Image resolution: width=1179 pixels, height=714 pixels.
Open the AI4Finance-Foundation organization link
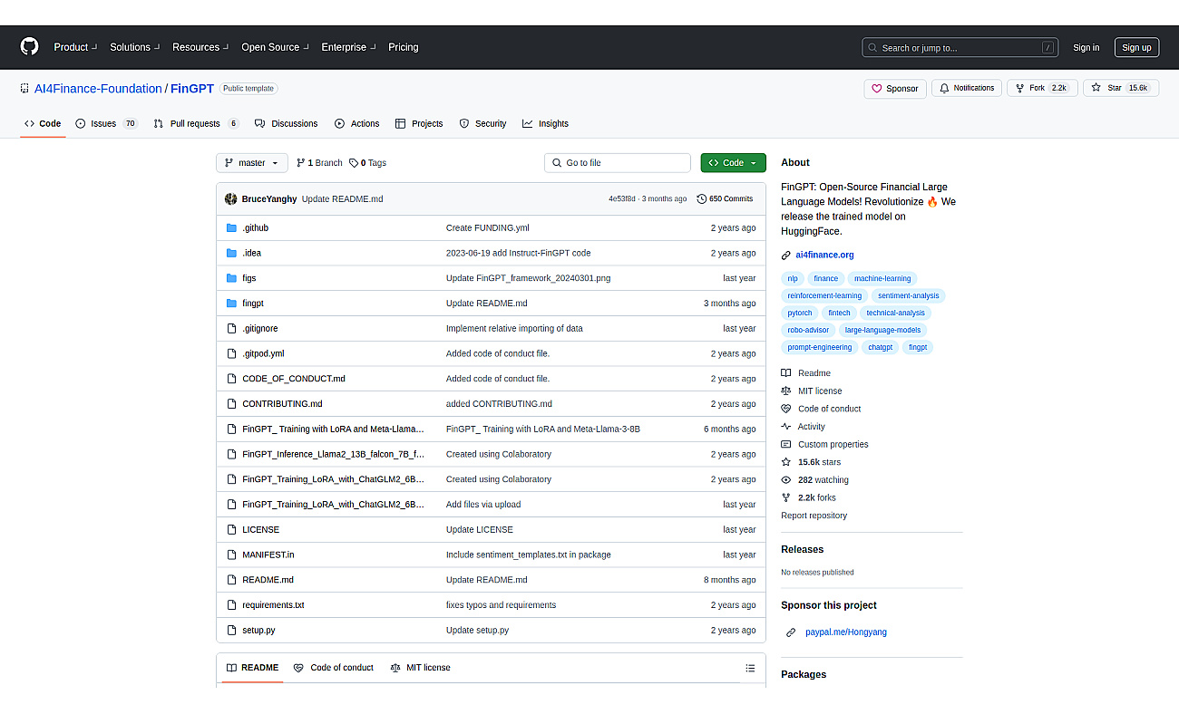coord(98,89)
